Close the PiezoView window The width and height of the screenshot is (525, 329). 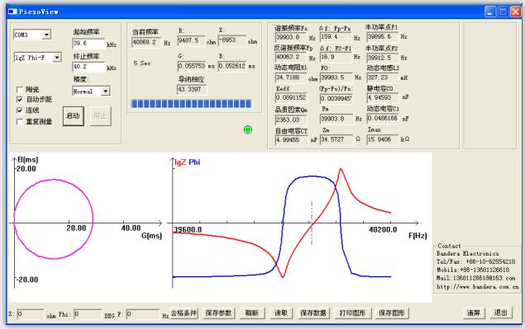(x=516, y=12)
